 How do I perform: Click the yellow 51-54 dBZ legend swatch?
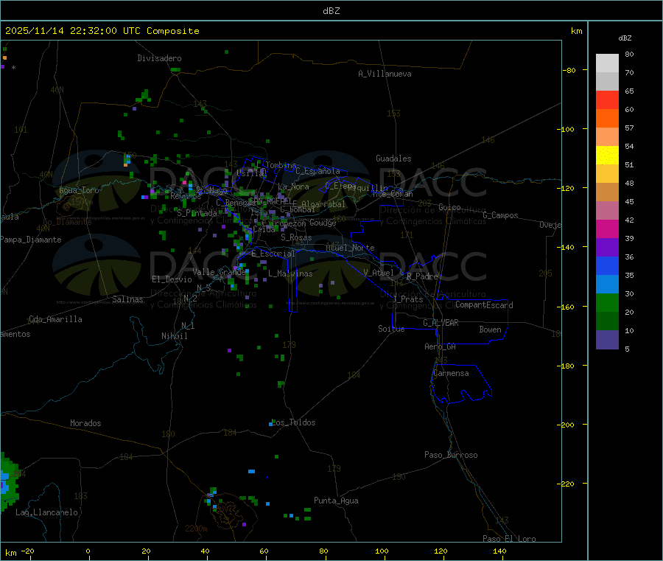(607, 156)
